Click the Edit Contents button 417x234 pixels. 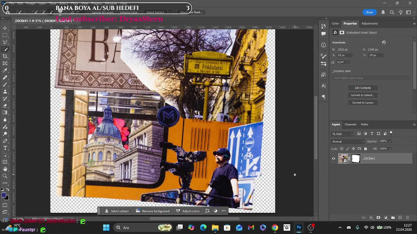(x=363, y=88)
